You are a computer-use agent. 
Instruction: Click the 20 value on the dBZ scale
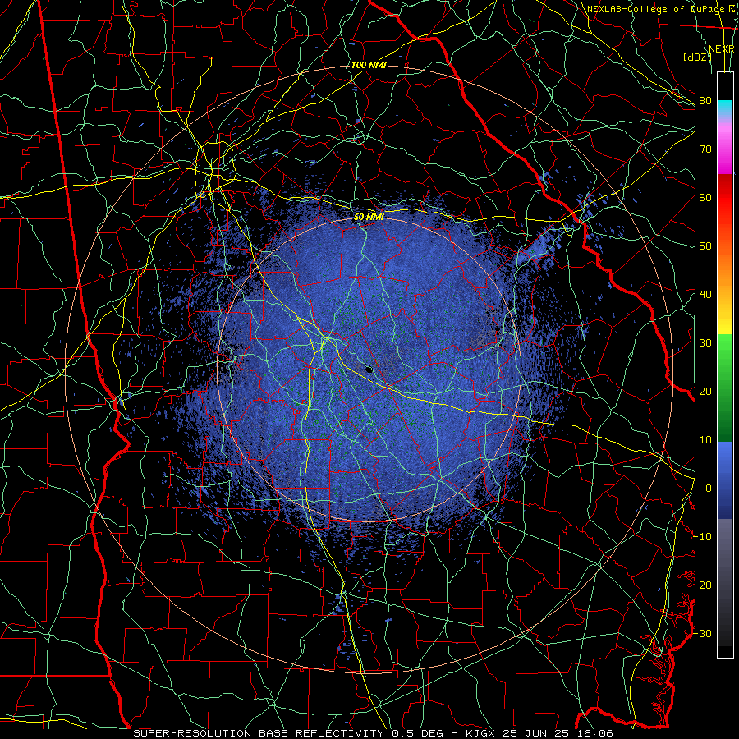coord(705,391)
